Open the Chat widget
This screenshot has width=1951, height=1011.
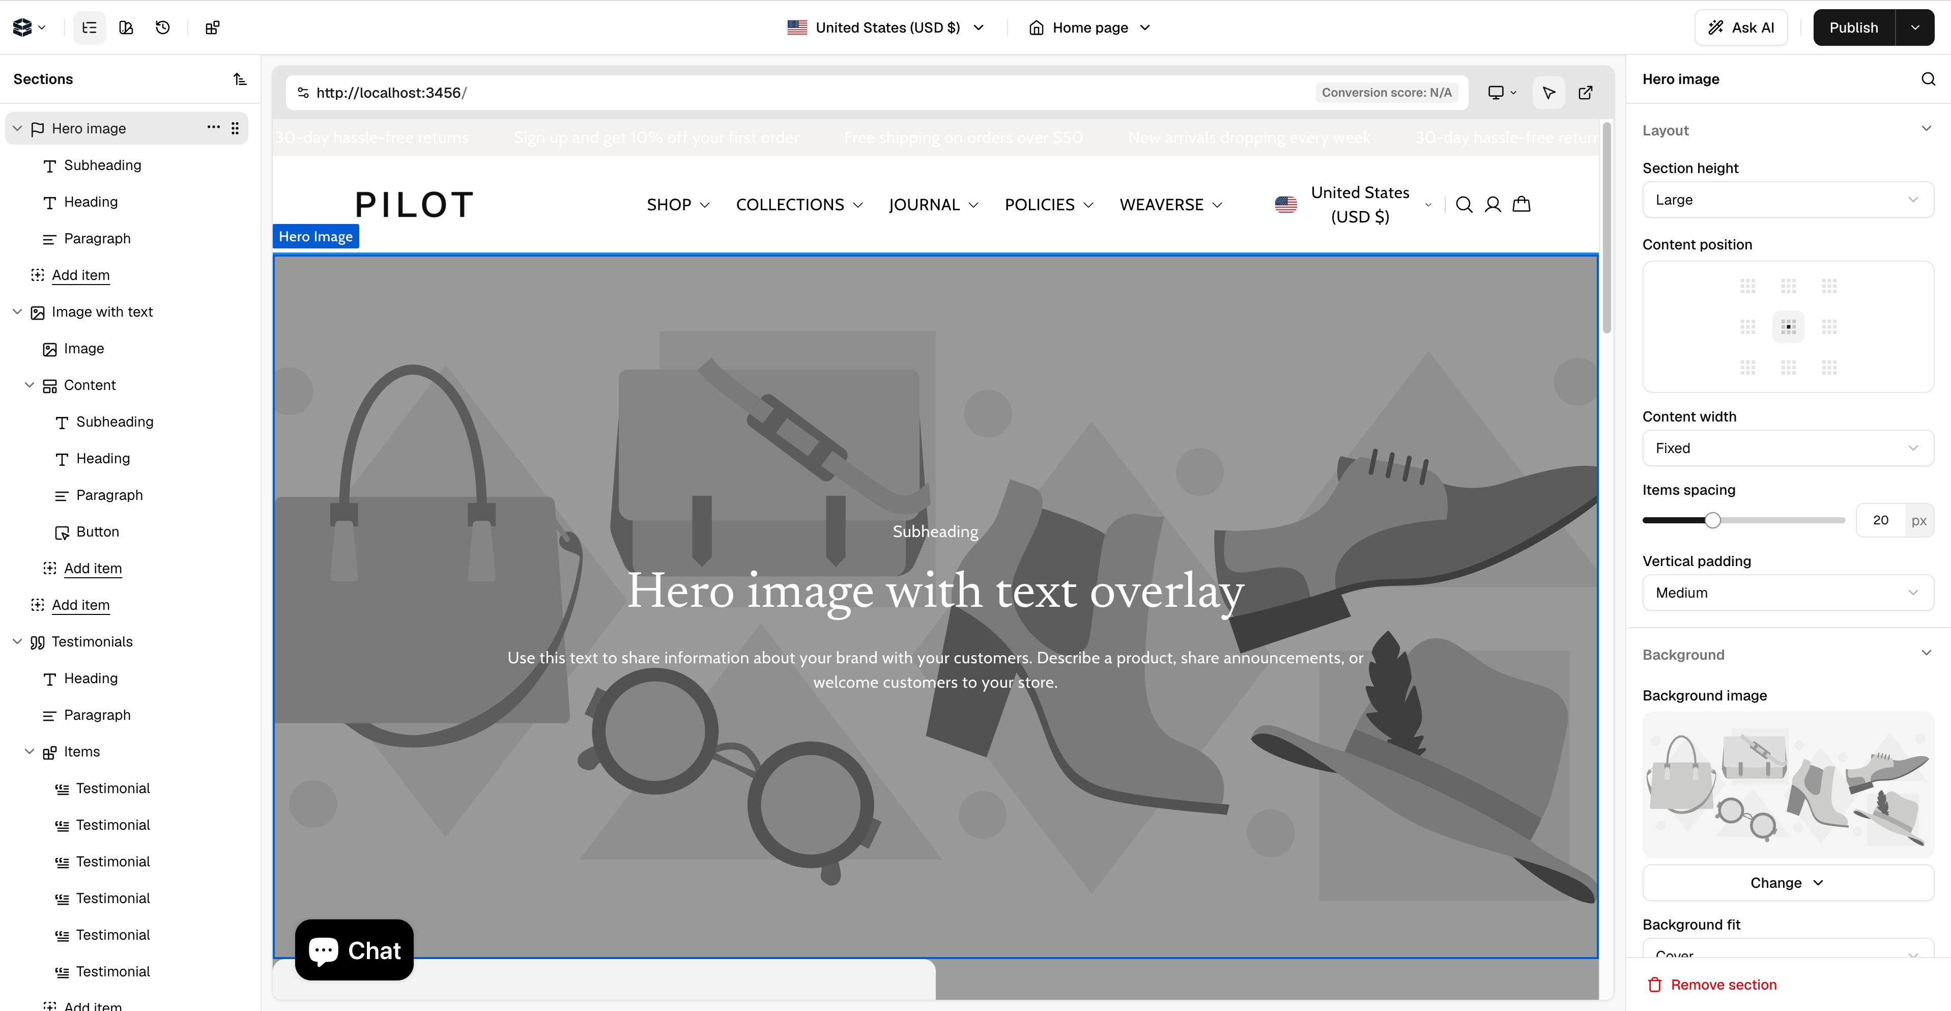[355, 949]
